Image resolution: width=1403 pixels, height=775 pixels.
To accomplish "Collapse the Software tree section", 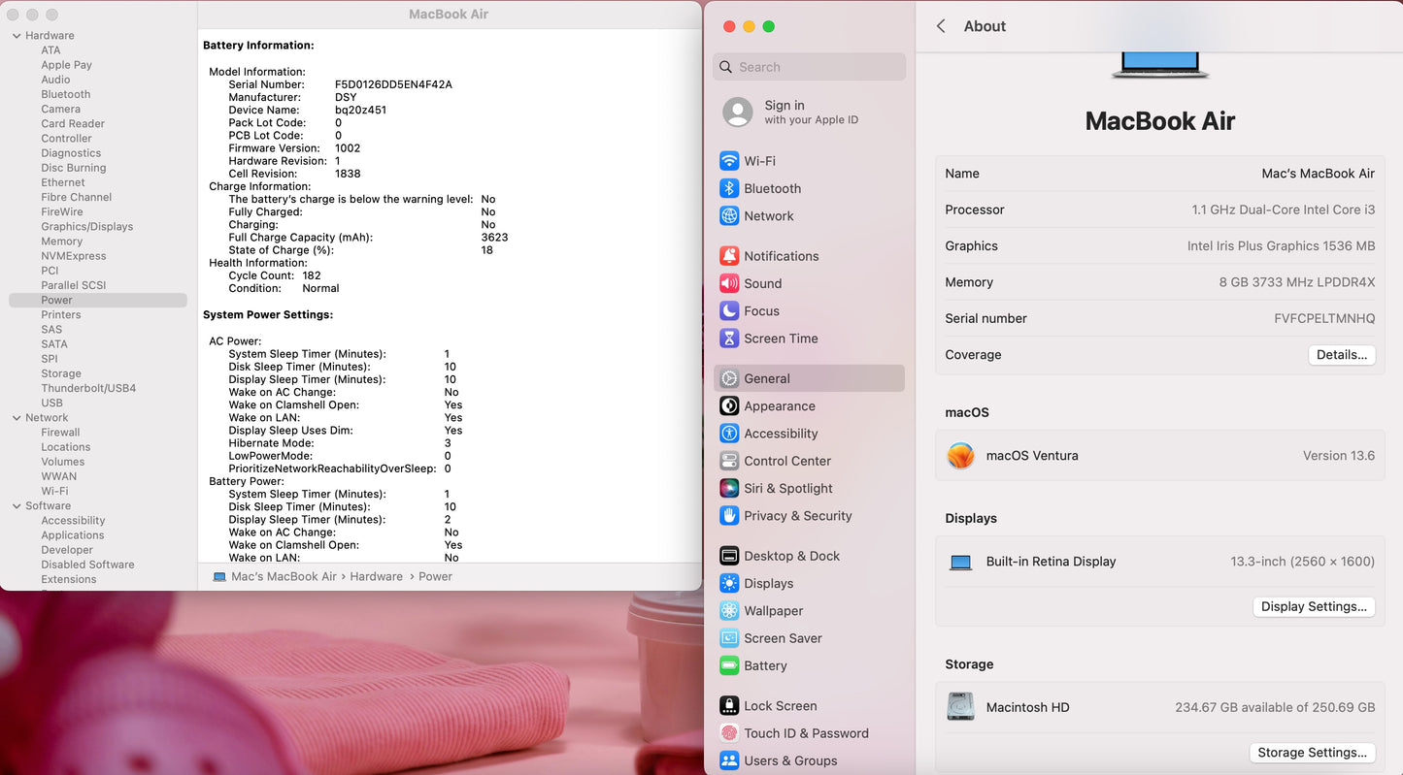I will [17, 506].
